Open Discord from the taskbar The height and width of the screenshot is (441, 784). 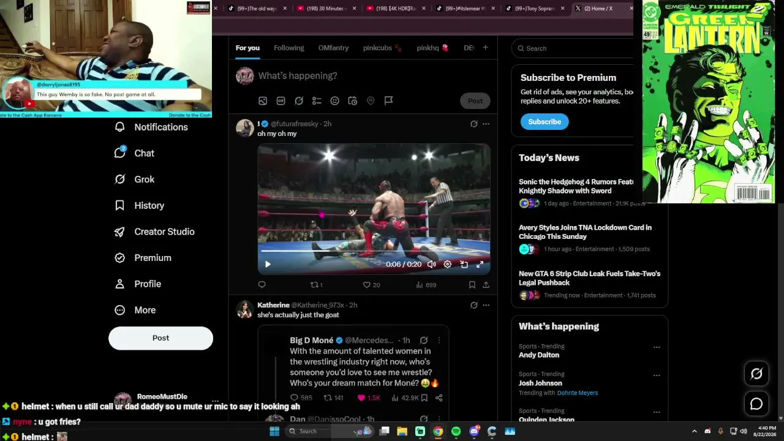(474, 431)
